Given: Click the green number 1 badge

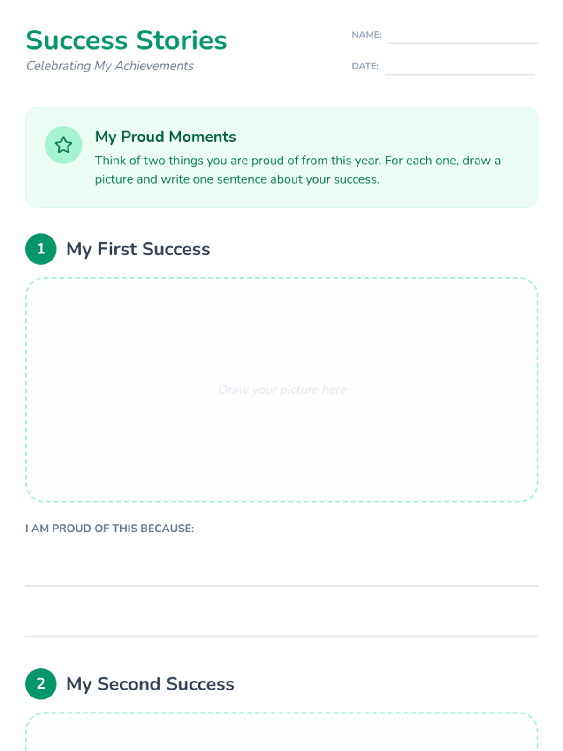Looking at the screenshot, I should point(41,249).
